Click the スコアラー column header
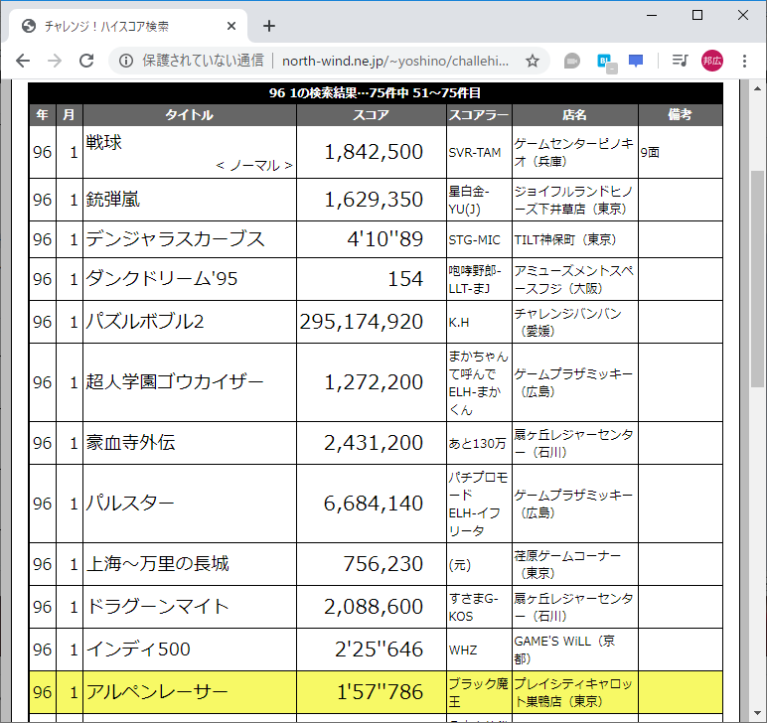Screen dimensions: 767x723 click(x=479, y=115)
